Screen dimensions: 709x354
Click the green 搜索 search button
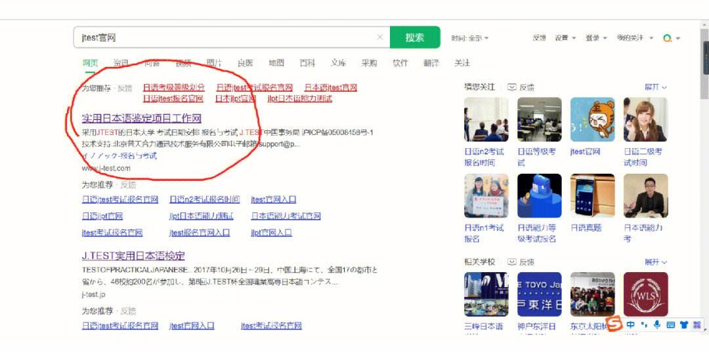pos(415,37)
